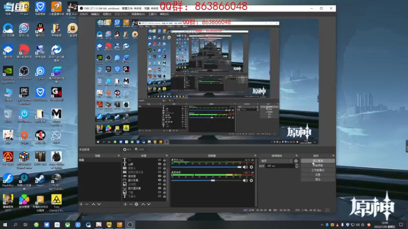
Task: Toggle visibility of the 窗口采集 source
Action: point(160,180)
